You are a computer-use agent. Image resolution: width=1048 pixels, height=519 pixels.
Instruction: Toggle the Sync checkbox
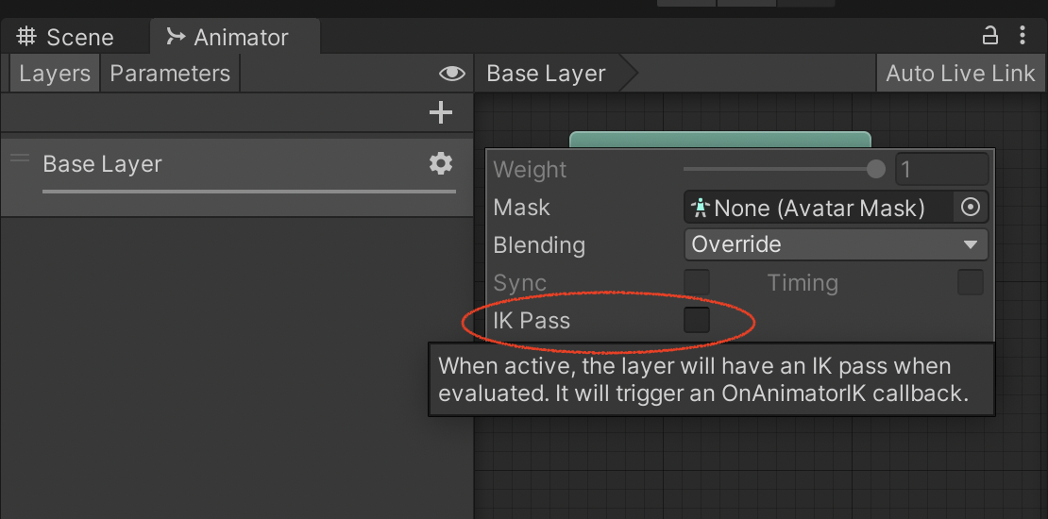697,282
